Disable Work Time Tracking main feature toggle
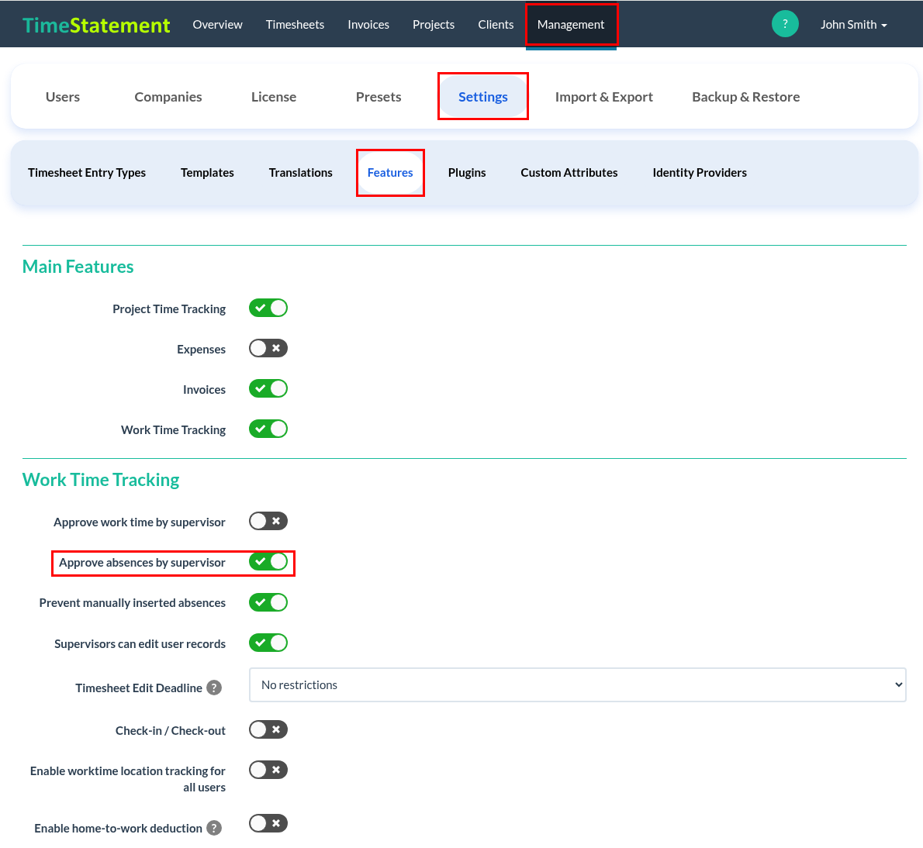 pyautogui.click(x=268, y=429)
